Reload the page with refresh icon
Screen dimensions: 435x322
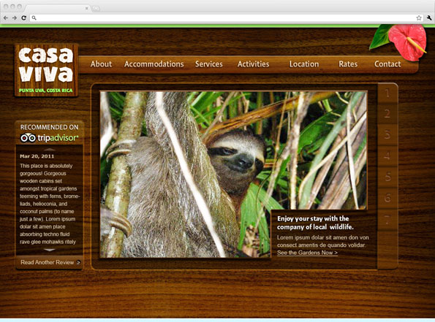(24, 18)
